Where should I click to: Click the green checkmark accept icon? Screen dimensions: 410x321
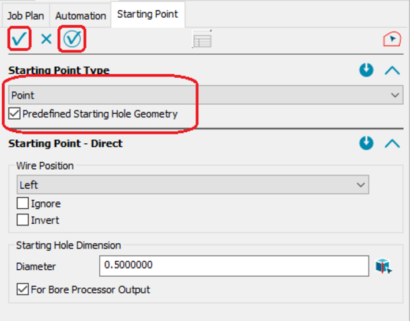click(18, 39)
